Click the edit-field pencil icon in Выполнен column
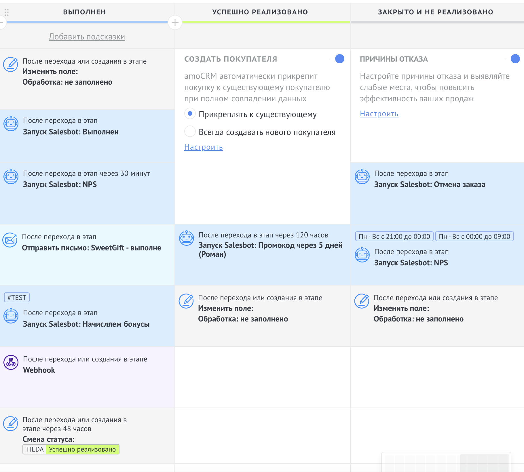524x472 pixels. click(x=11, y=64)
